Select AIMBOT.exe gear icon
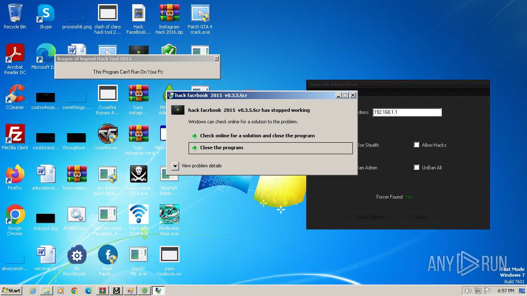Image resolution: width=527 pixels, height=296 pixels. coord(77,218)
